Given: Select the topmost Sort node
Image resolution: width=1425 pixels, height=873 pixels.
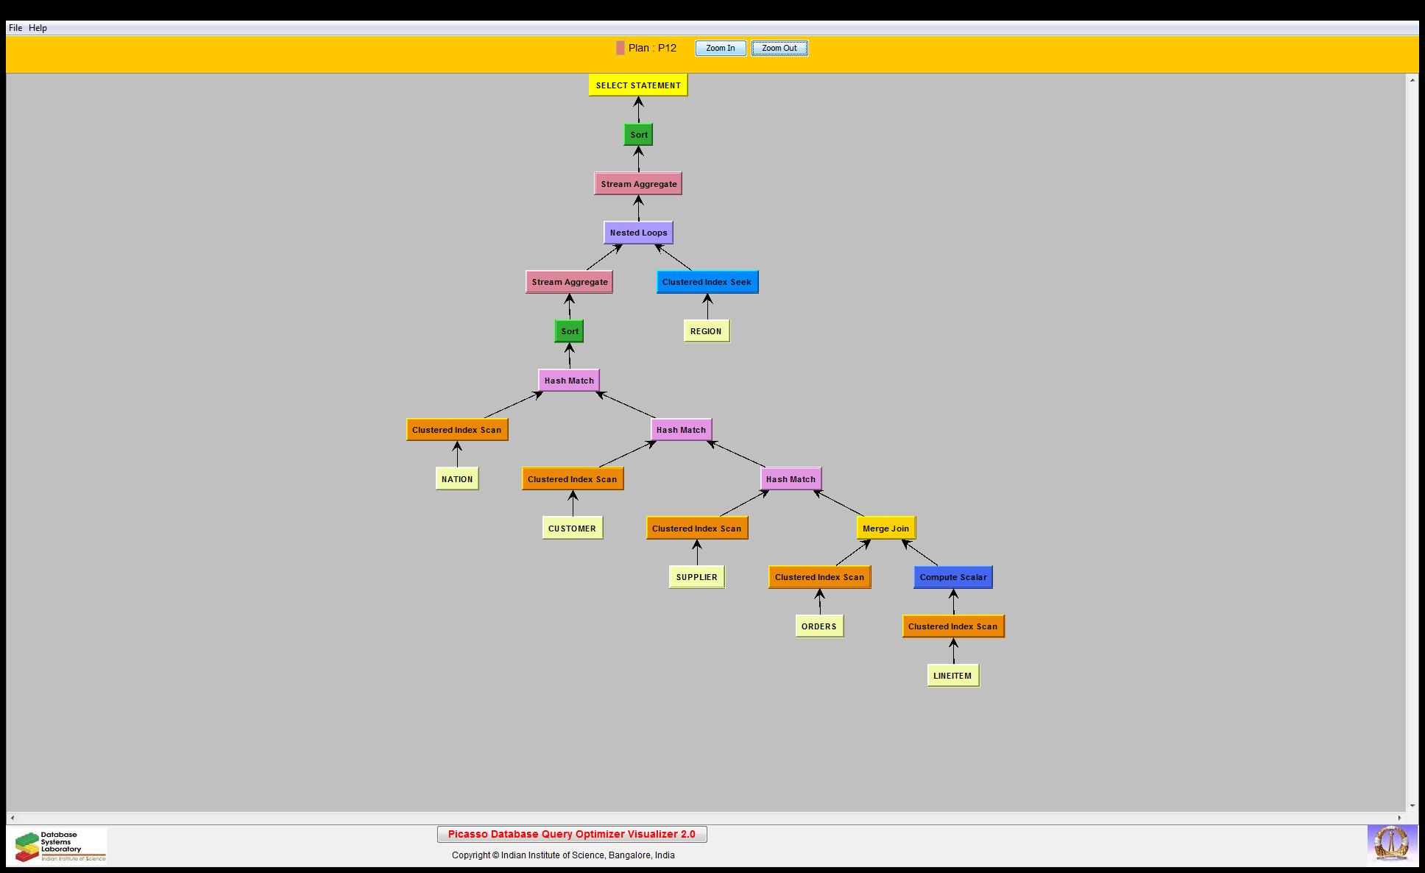Looking at the screenshot, I should [638, 135].
